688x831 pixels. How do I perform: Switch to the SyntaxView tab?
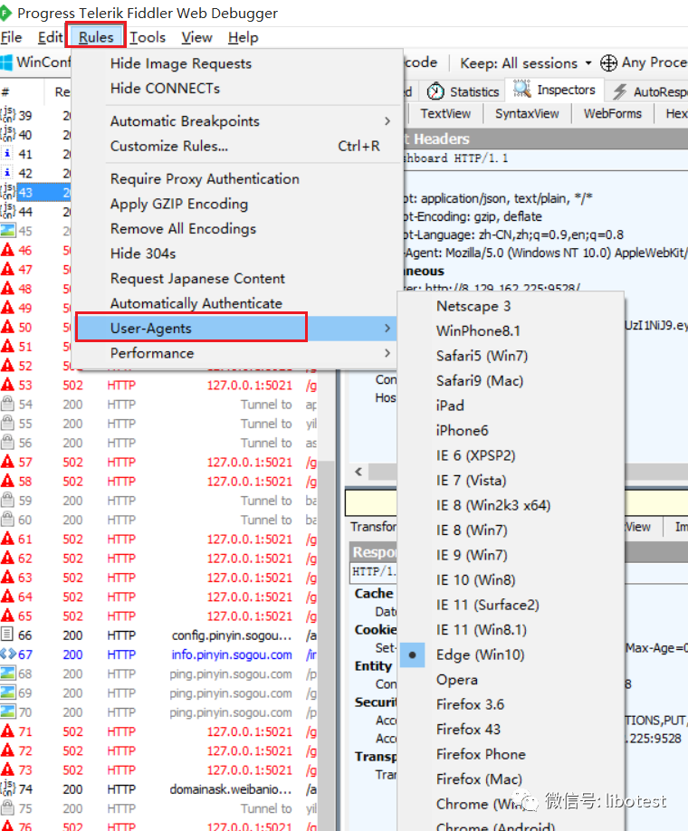pos(527,114)
